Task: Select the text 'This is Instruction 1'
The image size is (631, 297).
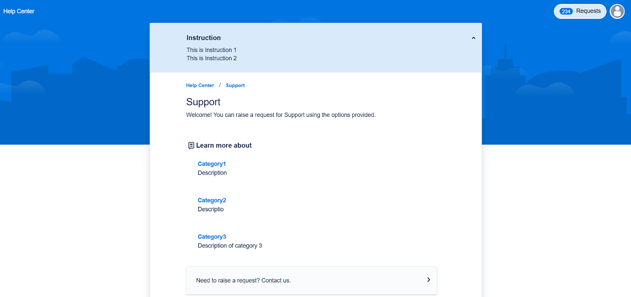Action: (211, 50)
